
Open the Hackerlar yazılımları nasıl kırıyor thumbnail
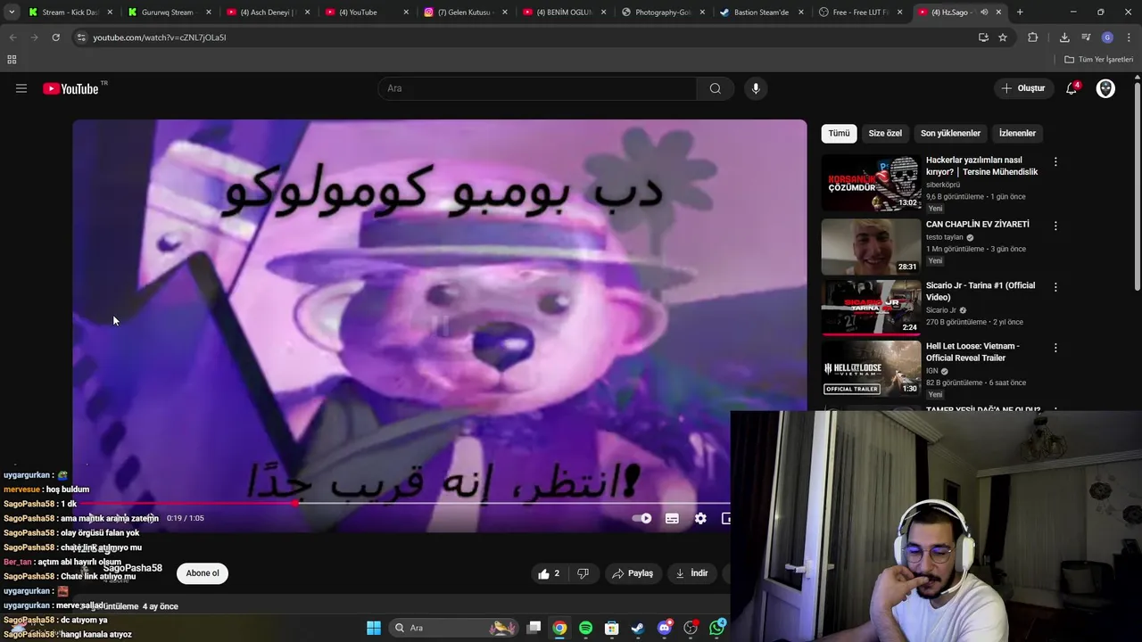click(x=871, y=183)
